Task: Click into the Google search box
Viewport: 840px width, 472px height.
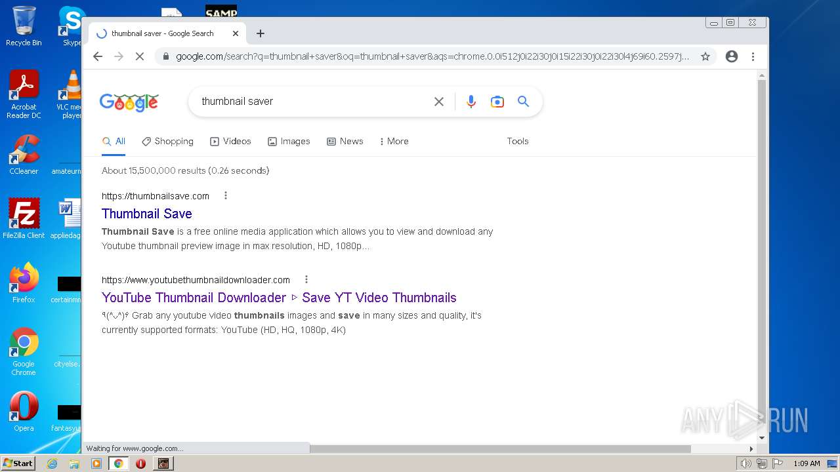Action: pos(314,102)
